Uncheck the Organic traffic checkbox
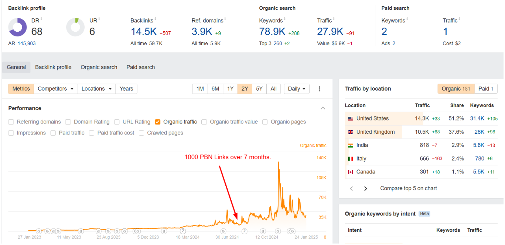This screenshot has width=505, height=245. (158, 122)
